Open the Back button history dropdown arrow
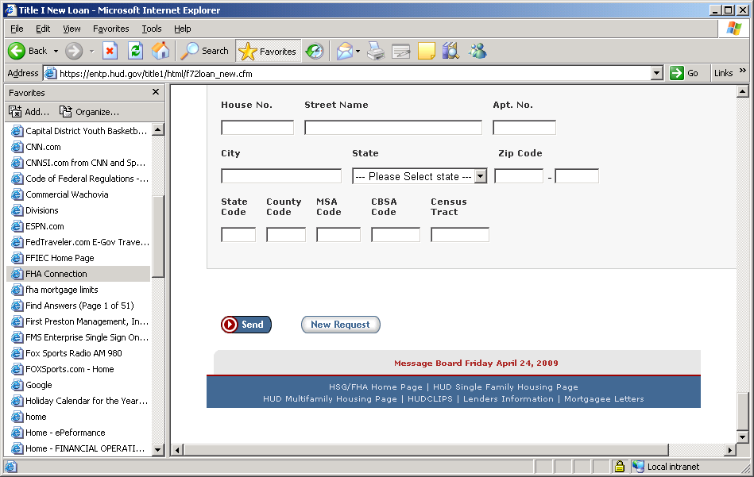This screenshot has height=477, width=754. pos(56,51)
